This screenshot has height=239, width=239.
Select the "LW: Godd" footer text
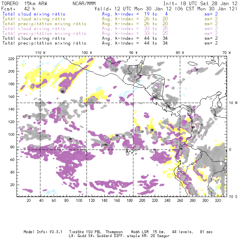click(78, 236)
